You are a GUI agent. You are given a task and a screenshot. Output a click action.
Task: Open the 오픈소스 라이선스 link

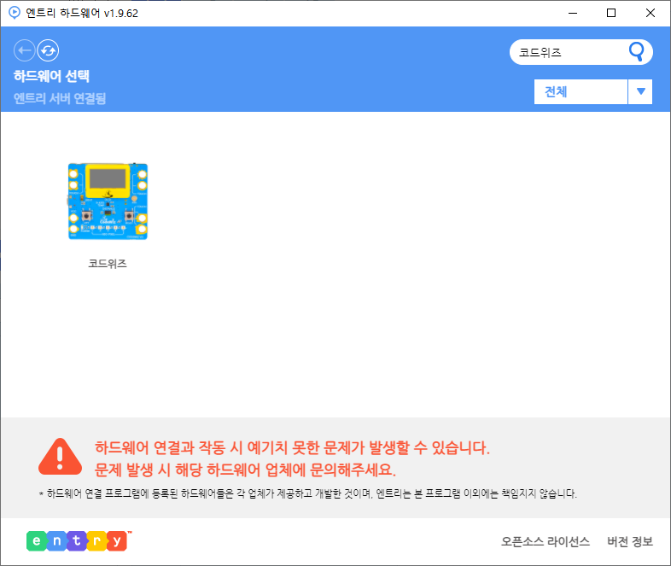(546, 541)
